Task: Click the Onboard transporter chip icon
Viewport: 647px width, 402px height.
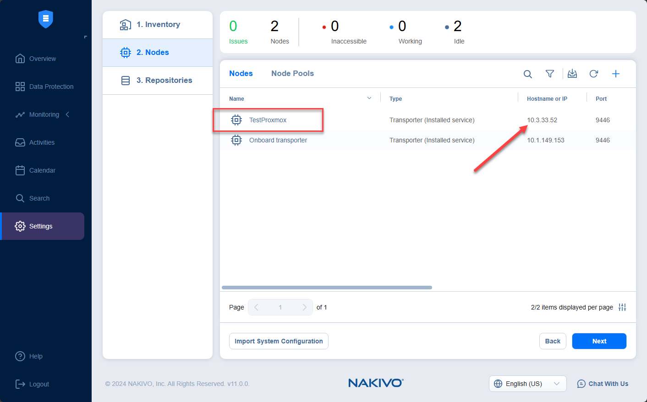Action: click(x=236, y=140)
